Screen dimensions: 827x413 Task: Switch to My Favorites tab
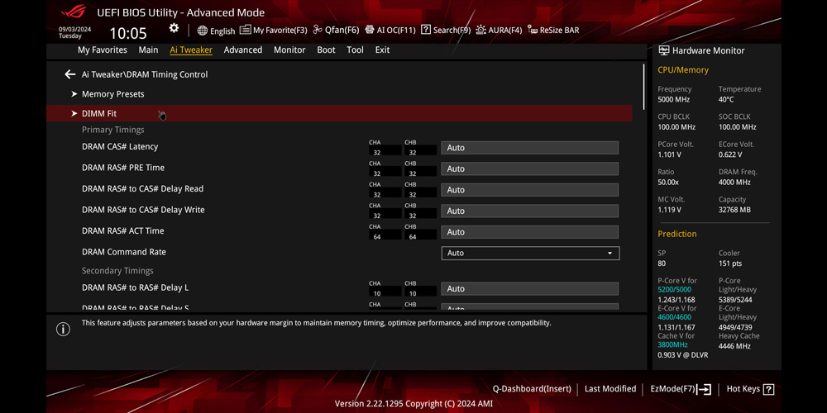click(103, 50)
